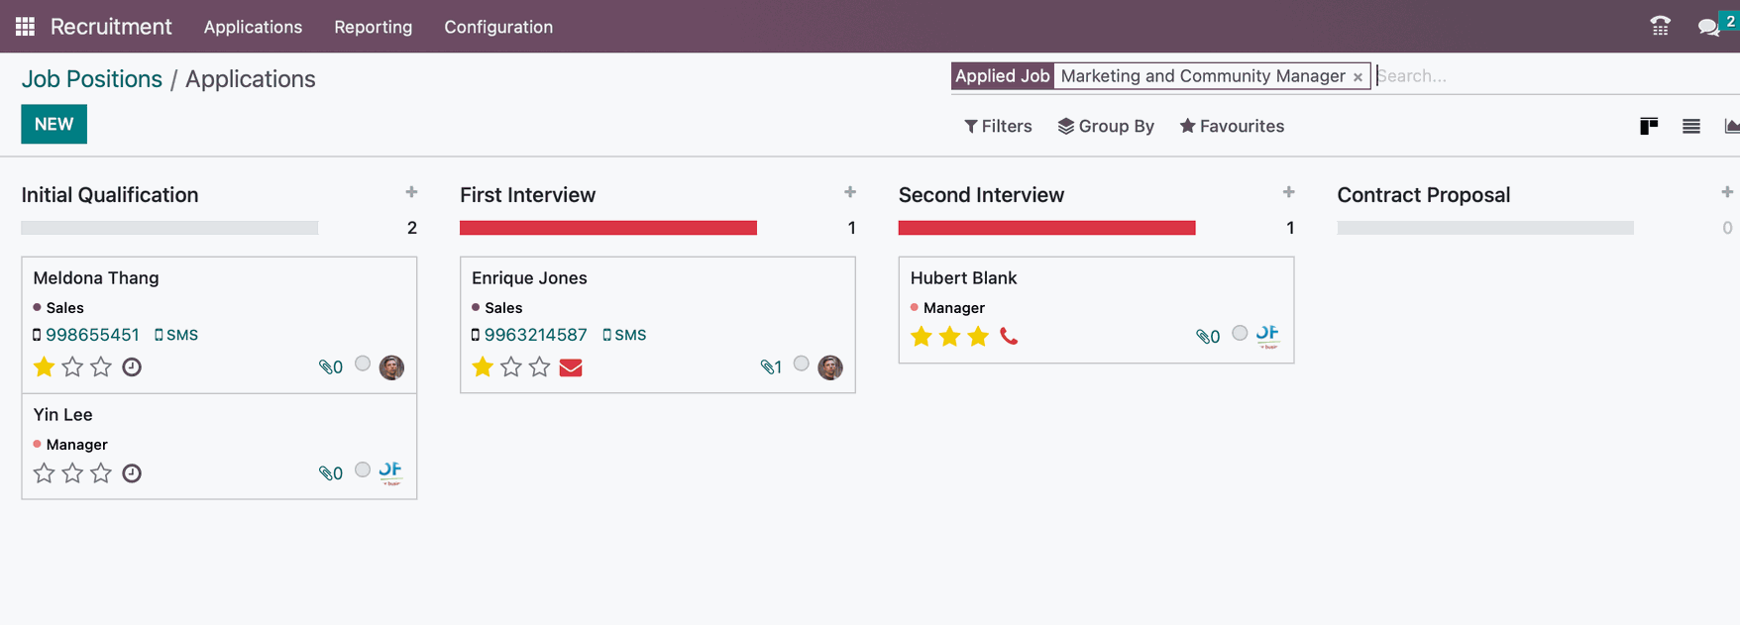This screenshot has width=1740, height=625.
Task: Open attachments paperclip on Yin Lee card
Action: (331, 473)
